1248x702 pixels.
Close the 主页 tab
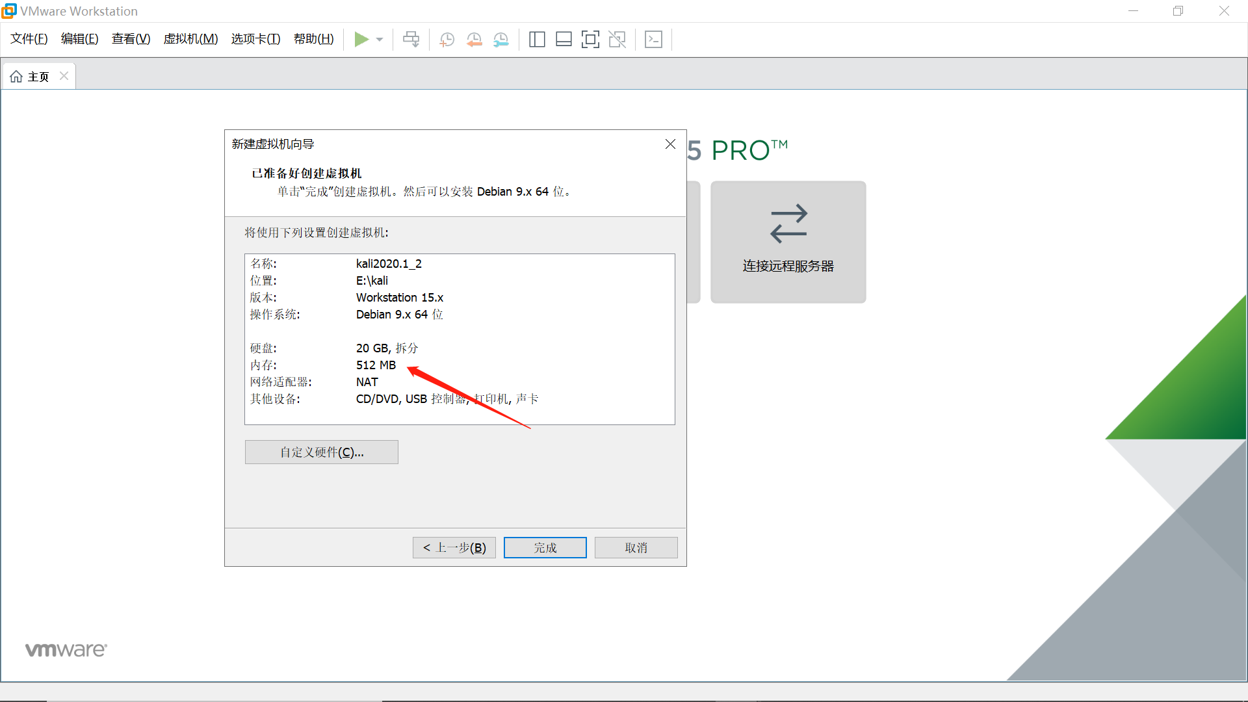(x=64, y=76)
